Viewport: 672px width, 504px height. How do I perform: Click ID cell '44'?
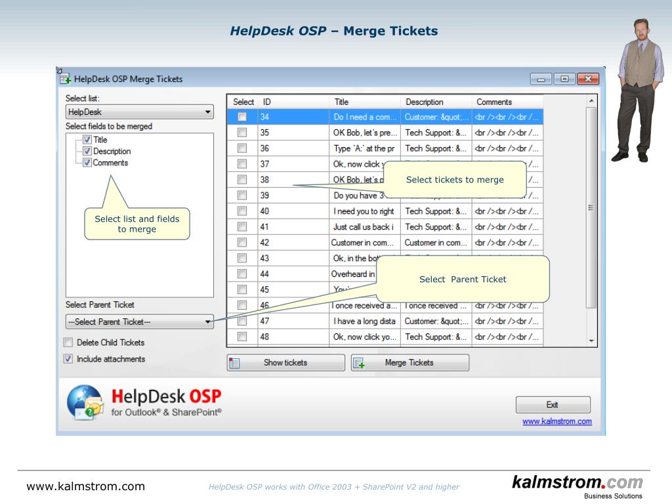click(x=294, y=274)
